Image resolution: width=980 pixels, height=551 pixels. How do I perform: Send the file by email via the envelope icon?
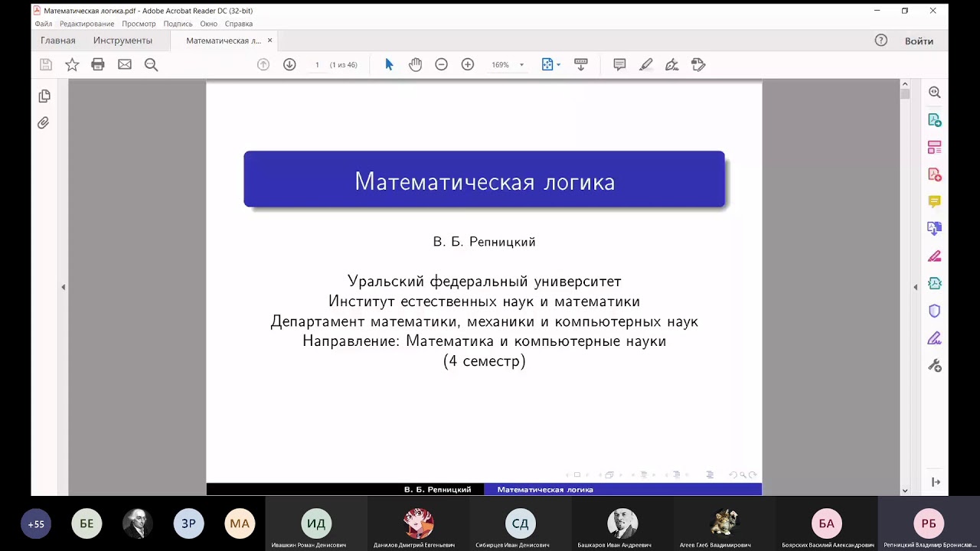pos(125,65)
